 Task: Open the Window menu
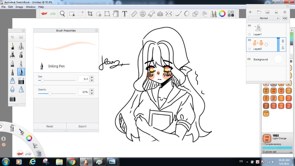31,7
